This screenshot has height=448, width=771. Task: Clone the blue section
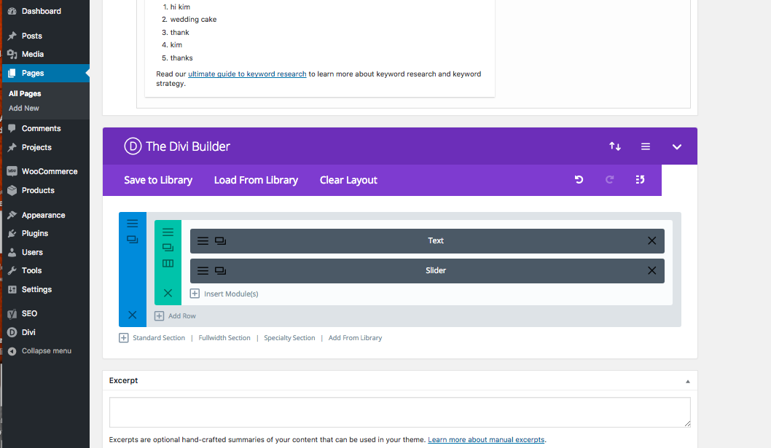pyautogui.click(x=133, y=240)
